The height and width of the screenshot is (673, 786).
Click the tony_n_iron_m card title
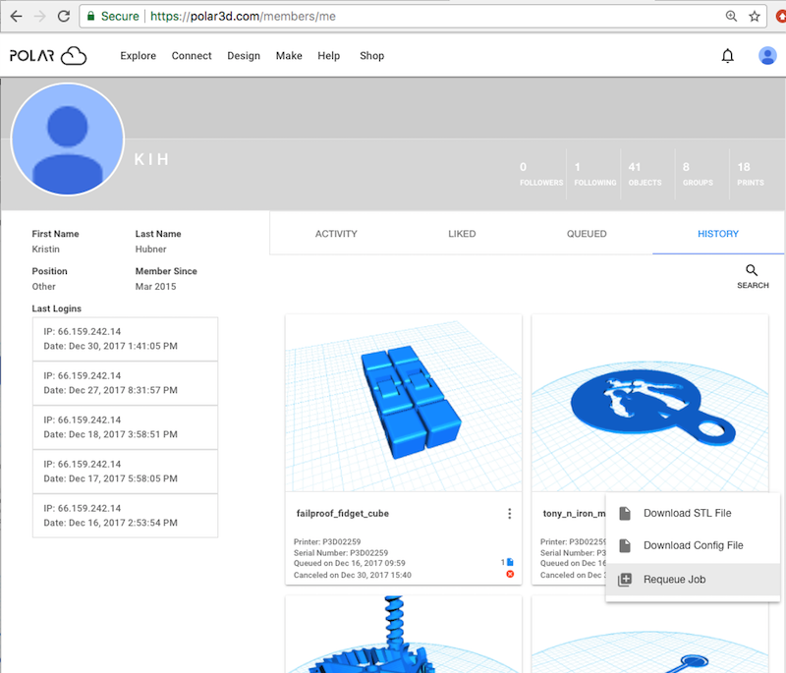click(x=574, y=513)
